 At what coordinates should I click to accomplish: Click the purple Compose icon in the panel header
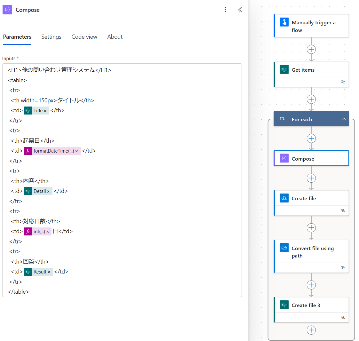[7, 10]
